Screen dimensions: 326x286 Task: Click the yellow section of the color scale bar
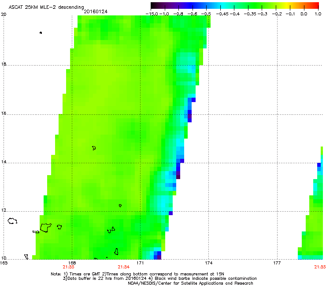click(x=288, y=6)
